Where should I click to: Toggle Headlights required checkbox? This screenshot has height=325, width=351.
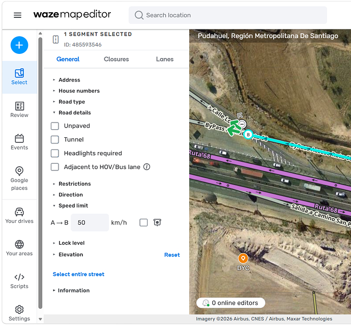pyautogui.click(x=55, y=153)
